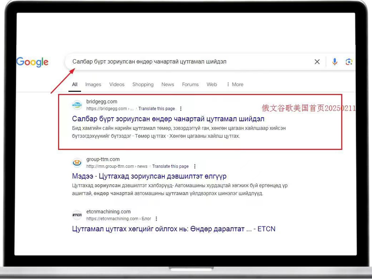372x279 pixels.
Task: Expand the More search filters menu
Action: [x=235, y=84]
